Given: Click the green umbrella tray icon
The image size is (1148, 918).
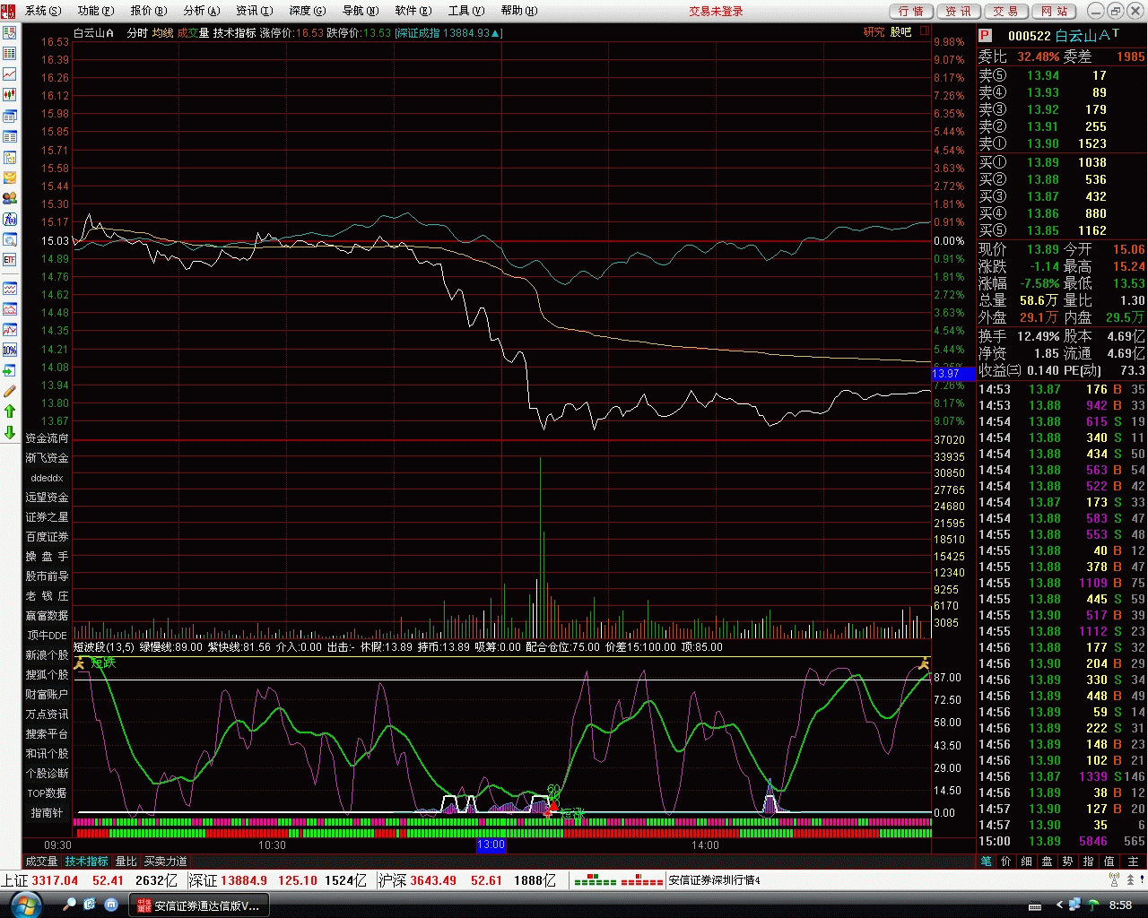Looking at the screenshot, I should click(x=1093, y=905).
